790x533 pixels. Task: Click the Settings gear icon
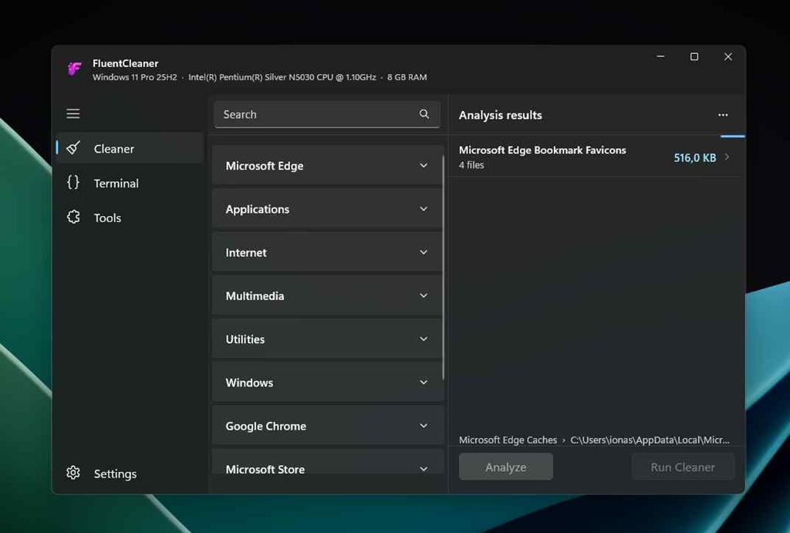[x=73, y=473]
